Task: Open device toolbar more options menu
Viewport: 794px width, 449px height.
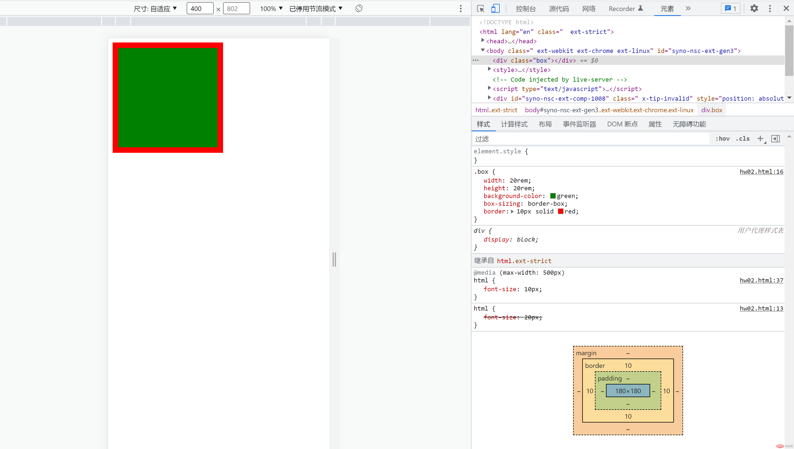Action: coord(460,9)
